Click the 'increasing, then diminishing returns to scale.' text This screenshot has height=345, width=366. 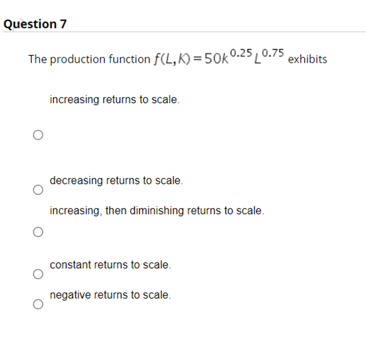pyautogui.click(x=157, y=211)
